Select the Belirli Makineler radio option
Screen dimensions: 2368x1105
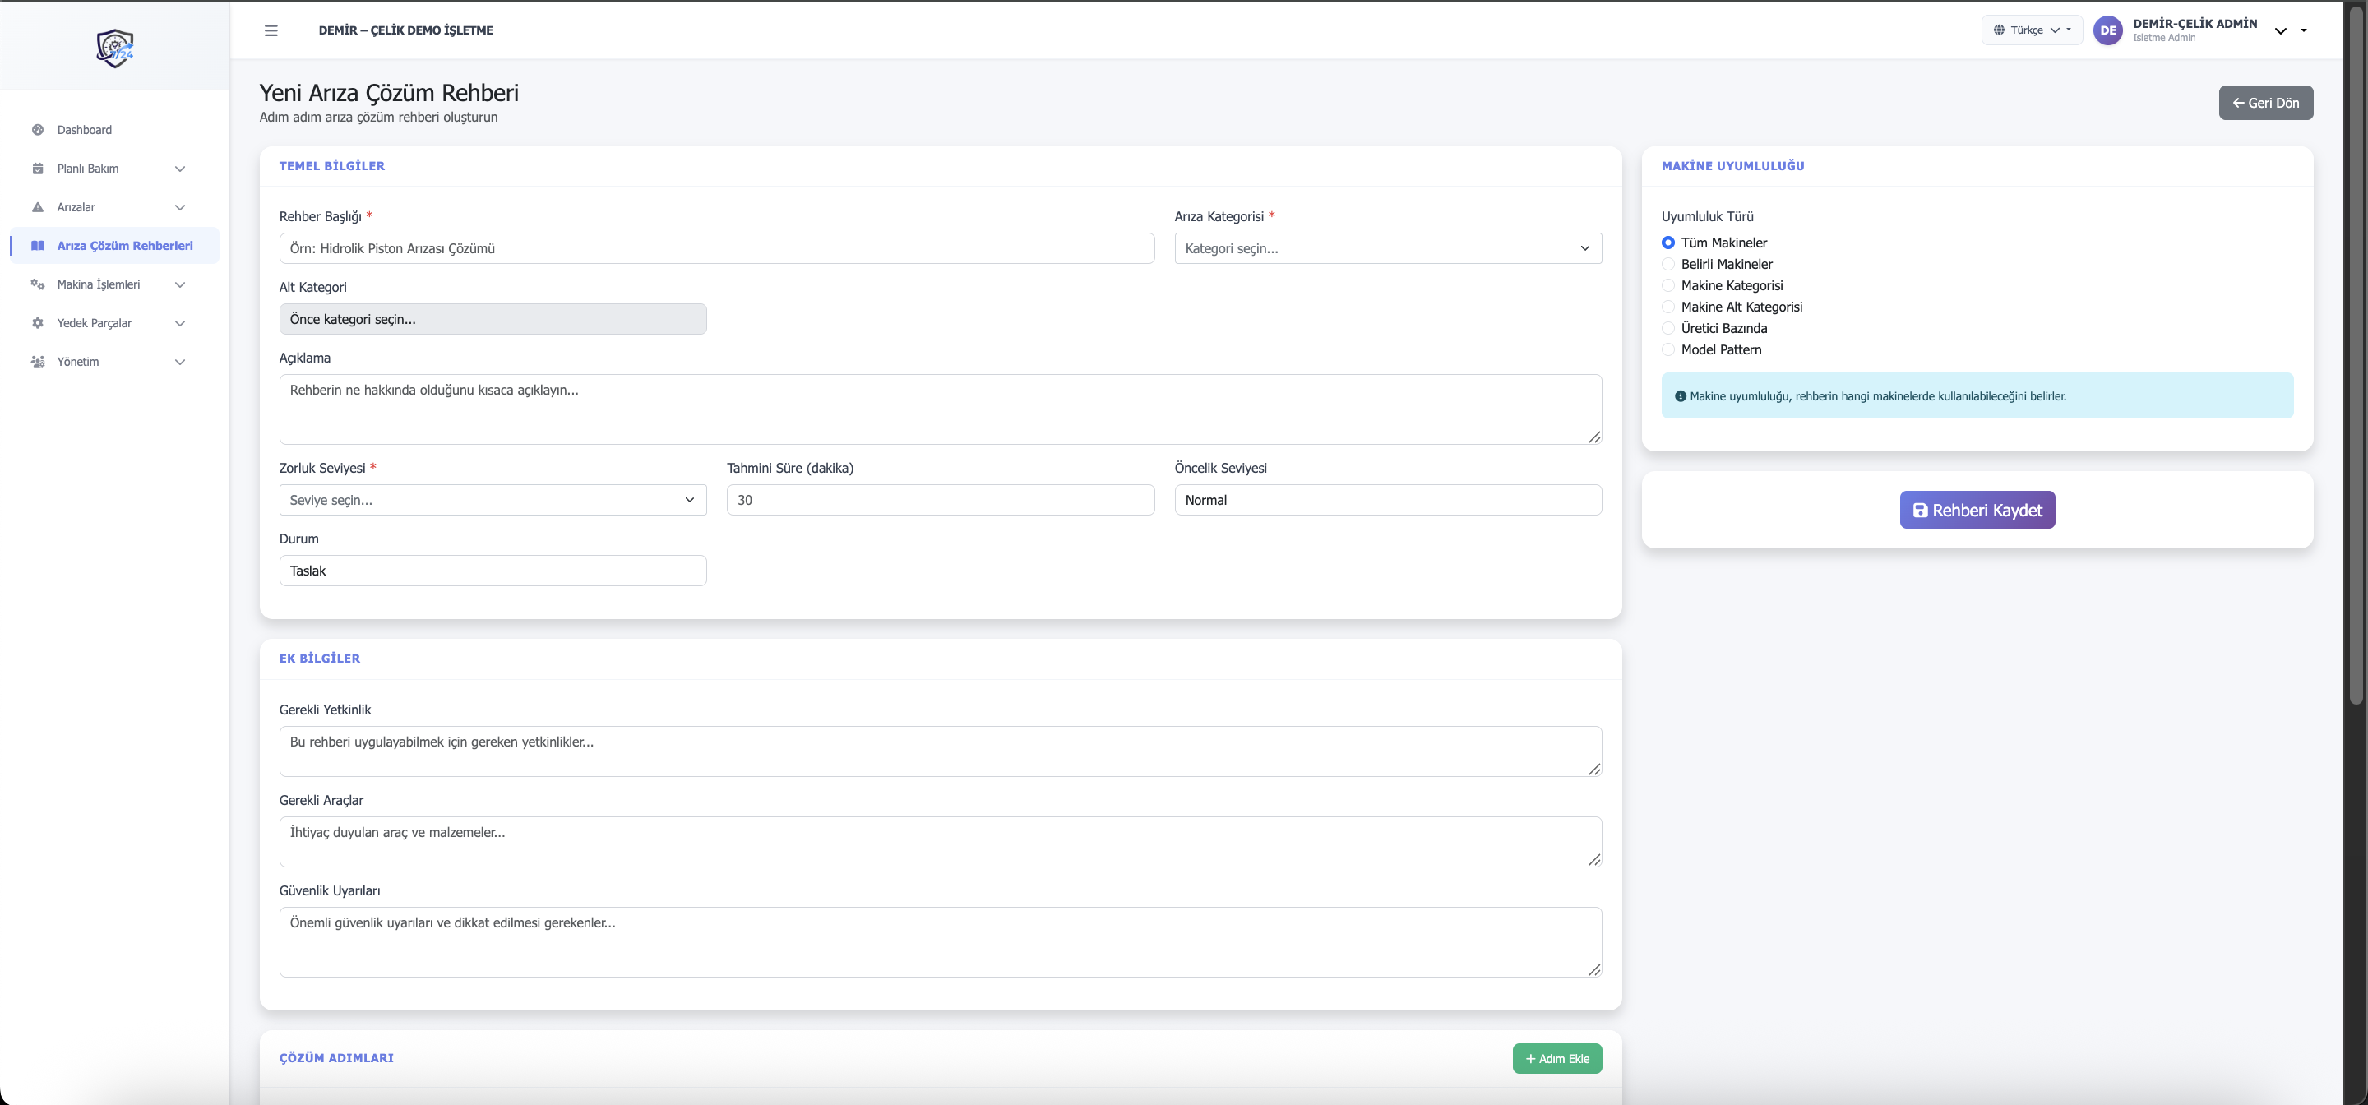tap(1667, 264)
